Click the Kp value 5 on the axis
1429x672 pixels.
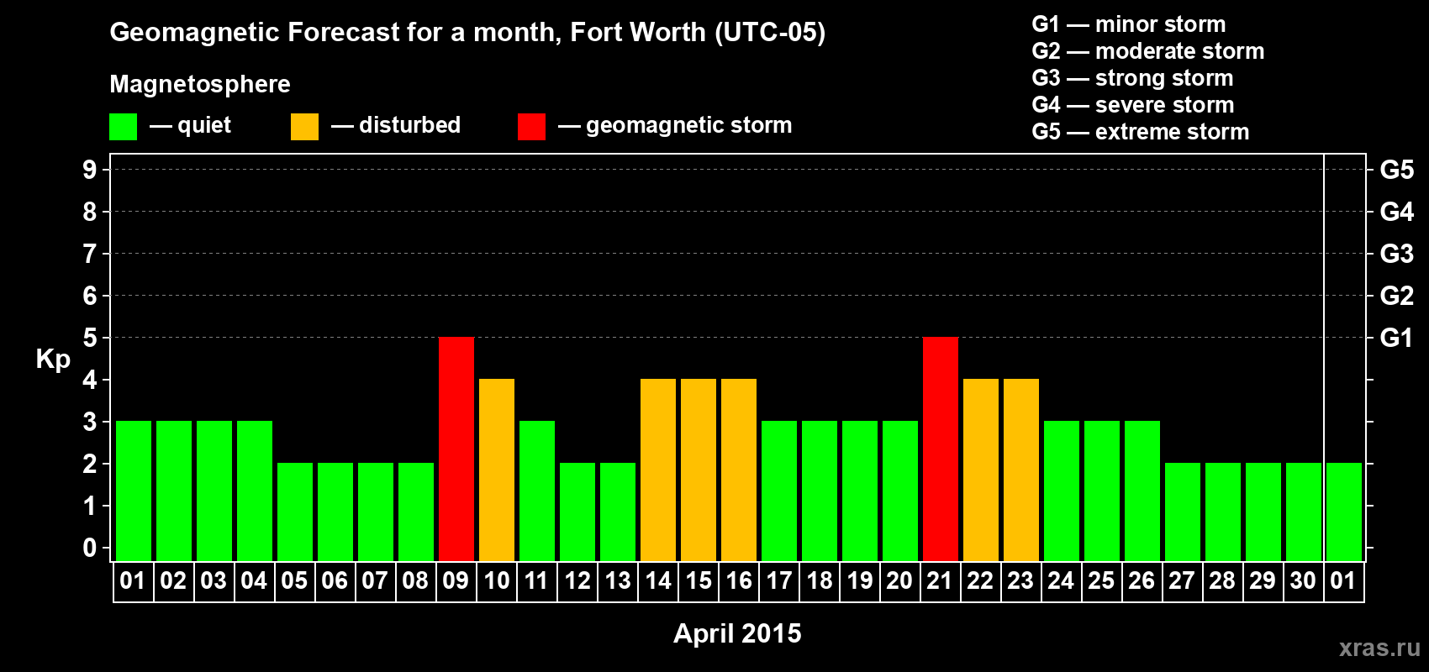click(90, 338)
